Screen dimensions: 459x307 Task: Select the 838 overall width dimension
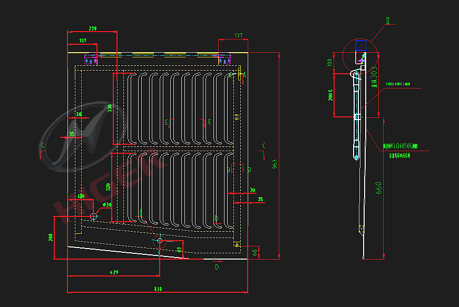coord(158,289)
